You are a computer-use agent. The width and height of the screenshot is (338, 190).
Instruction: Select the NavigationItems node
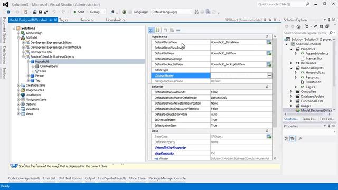point(36,100)
